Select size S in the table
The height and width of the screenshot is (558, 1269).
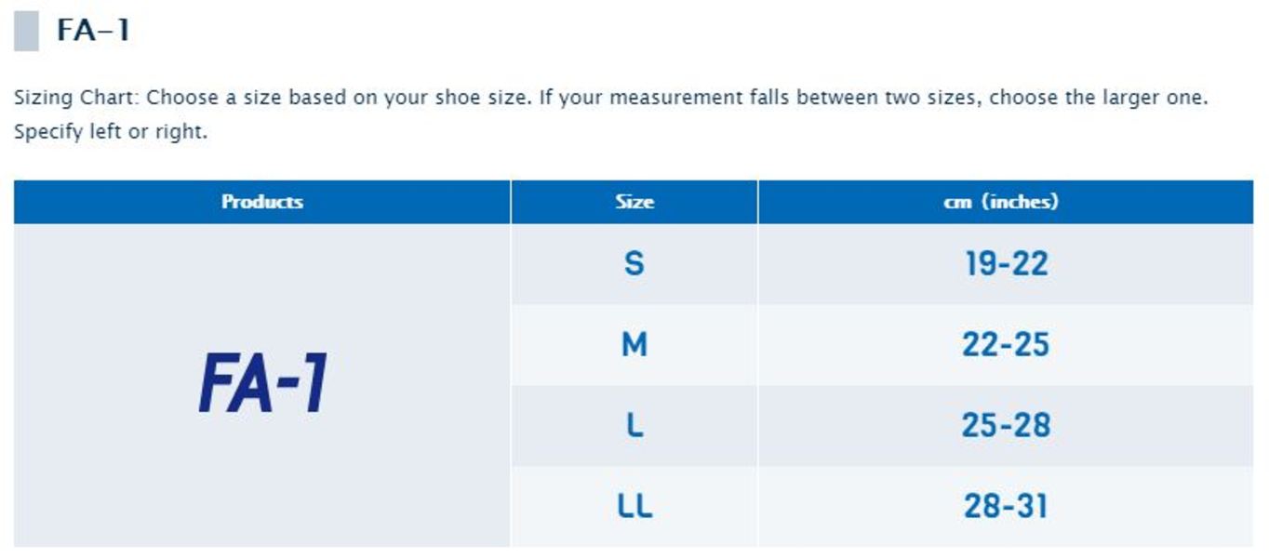click(x=634, y=264)
